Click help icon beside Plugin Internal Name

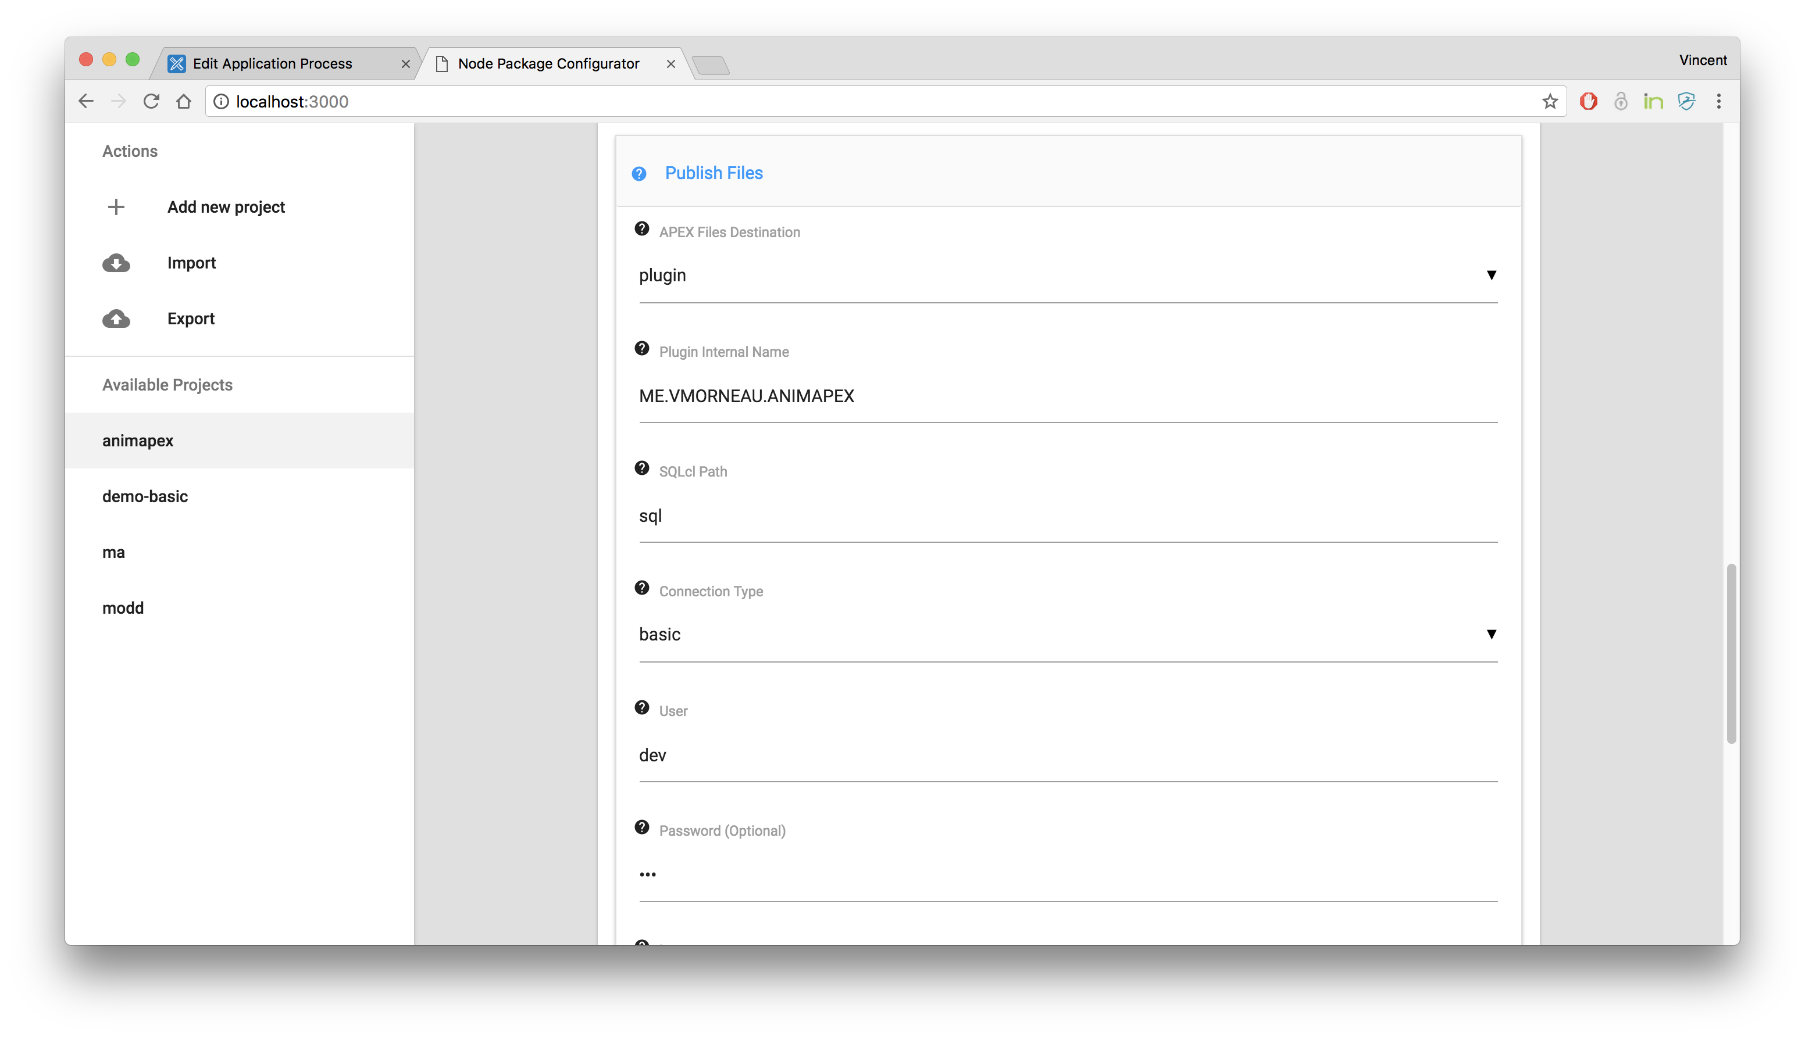(x=642, y=349)
